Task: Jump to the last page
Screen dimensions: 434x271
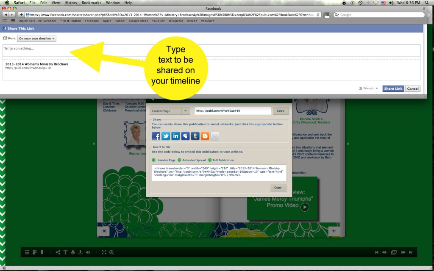Action: 411,252
